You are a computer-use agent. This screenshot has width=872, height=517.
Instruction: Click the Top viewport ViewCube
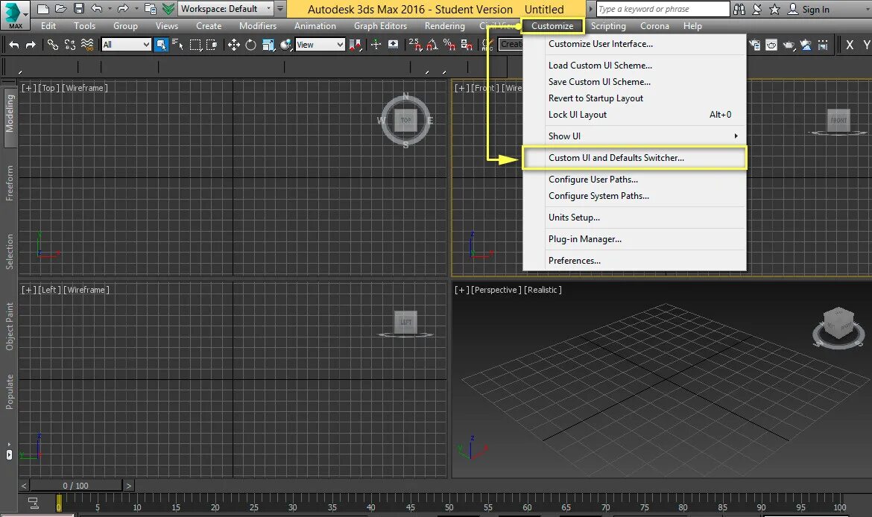point(406,120)
